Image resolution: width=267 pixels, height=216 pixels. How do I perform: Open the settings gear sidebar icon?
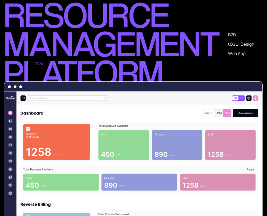point(10,193)
